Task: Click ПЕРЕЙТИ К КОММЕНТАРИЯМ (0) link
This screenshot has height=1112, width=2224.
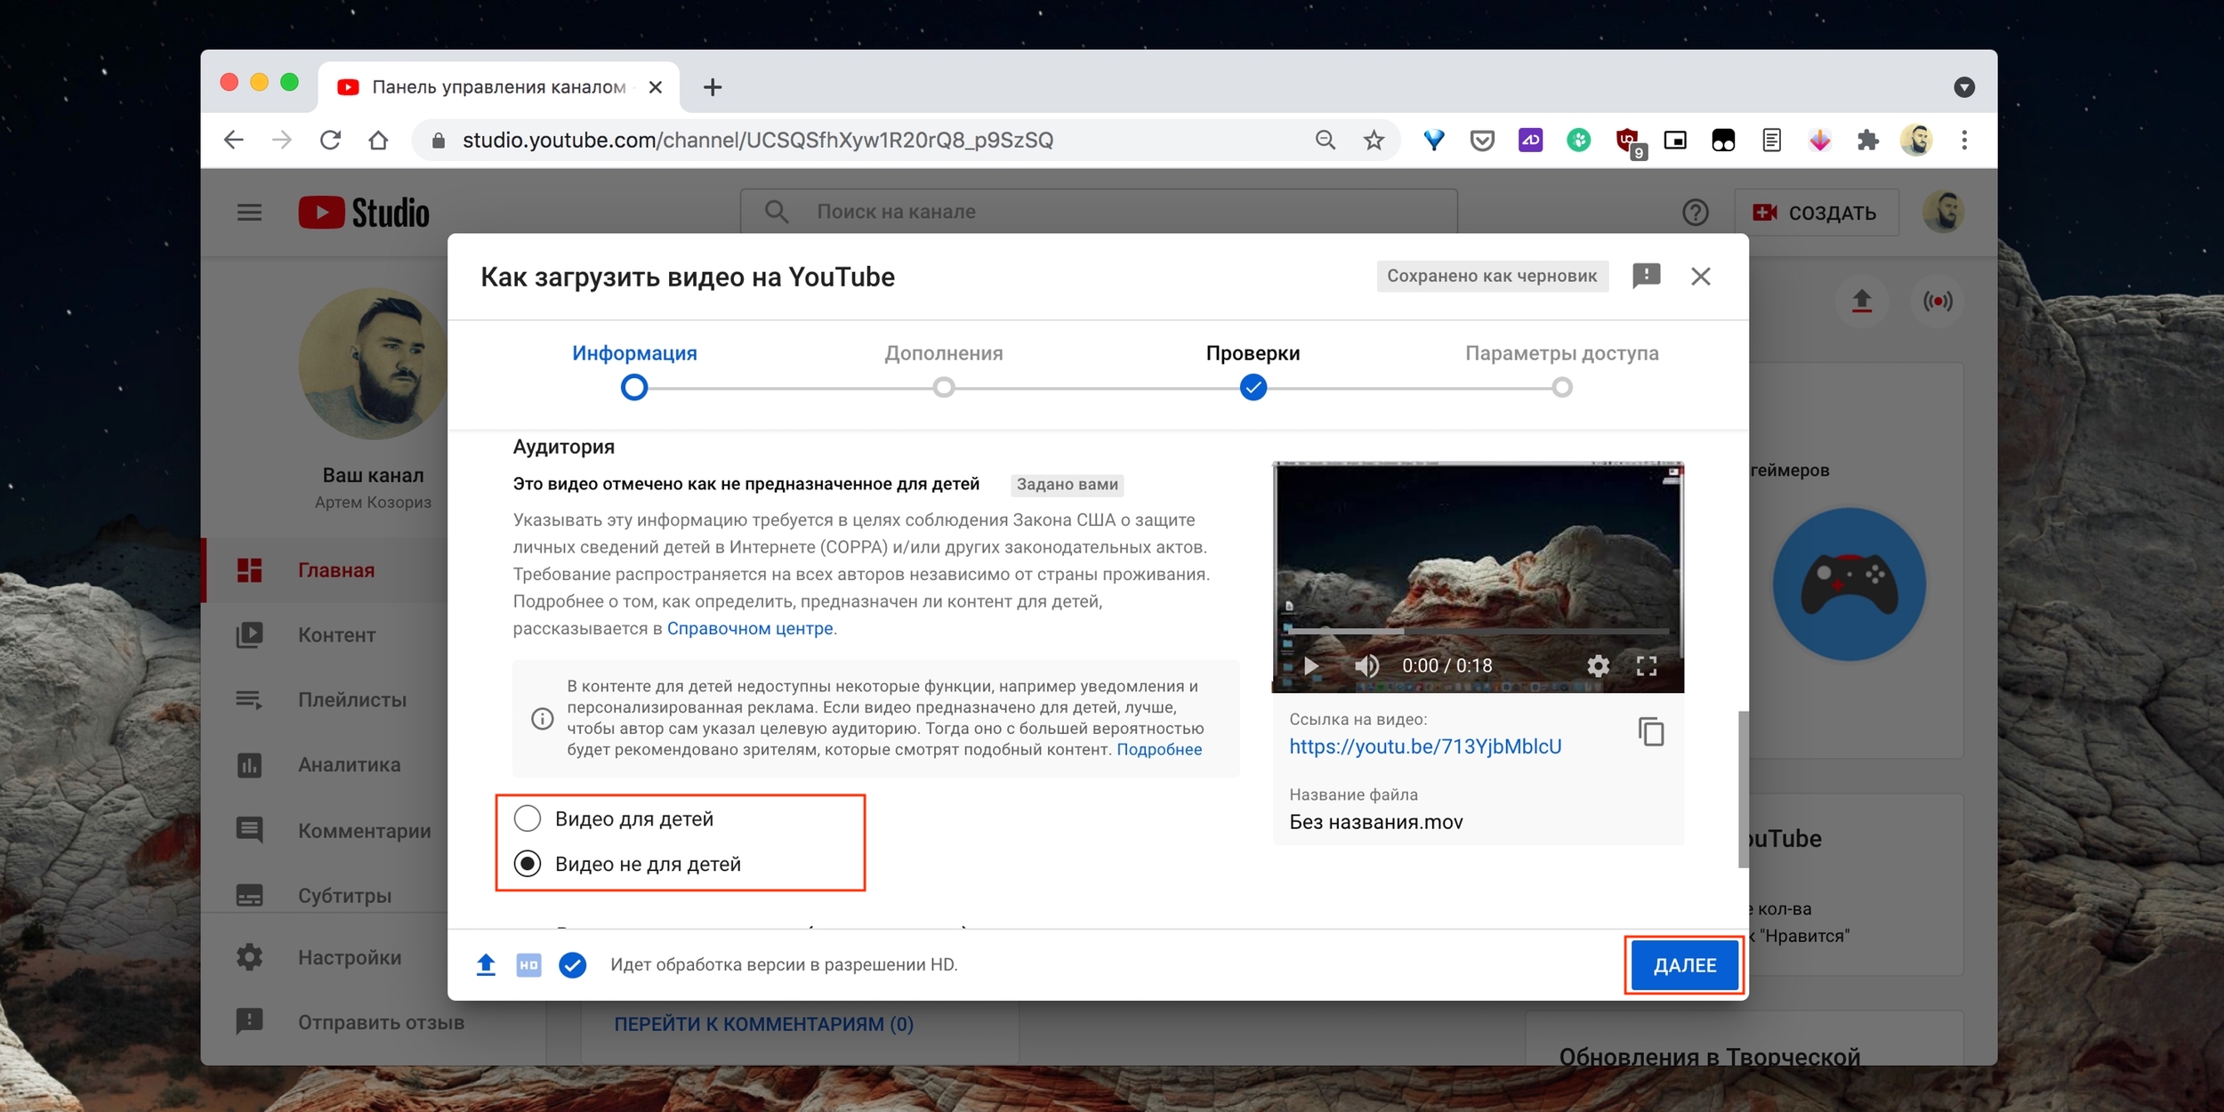Action: point(763,1024)
